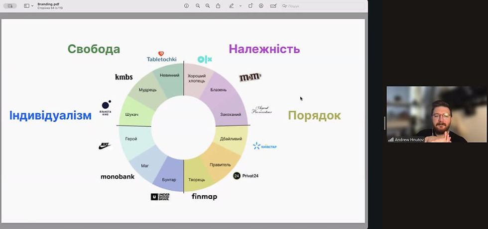Click the Індивідуалізм heading

pos(50,115)
